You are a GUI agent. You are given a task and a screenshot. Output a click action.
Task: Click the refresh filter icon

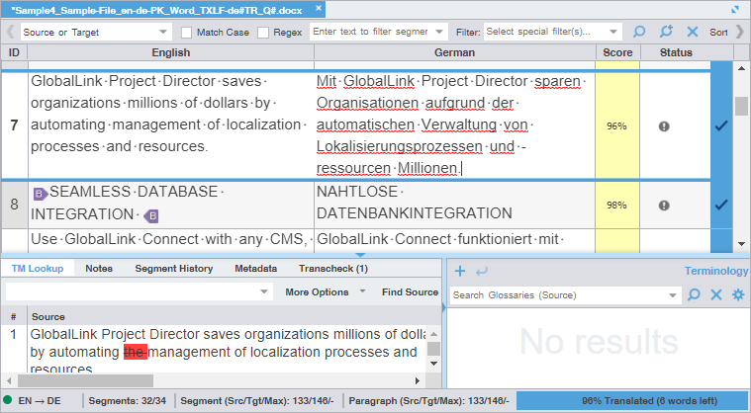(666, 32)
